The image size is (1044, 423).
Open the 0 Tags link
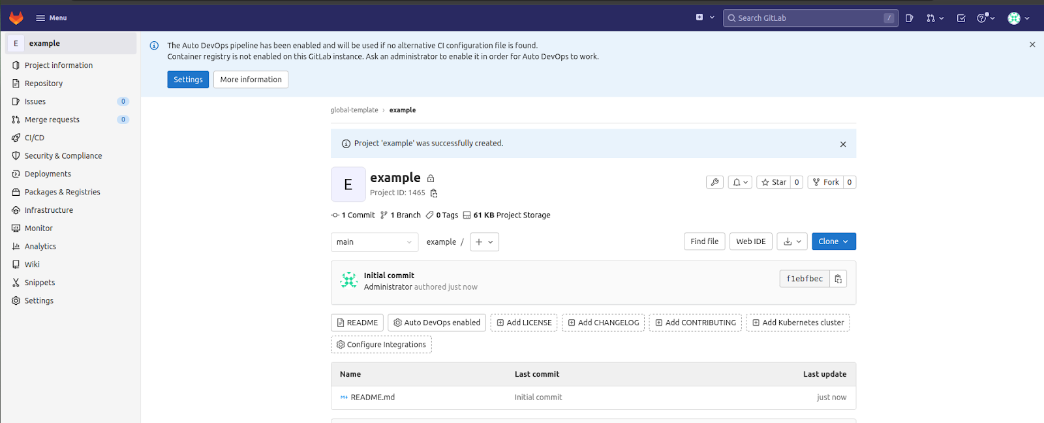[x=442, y=215]
